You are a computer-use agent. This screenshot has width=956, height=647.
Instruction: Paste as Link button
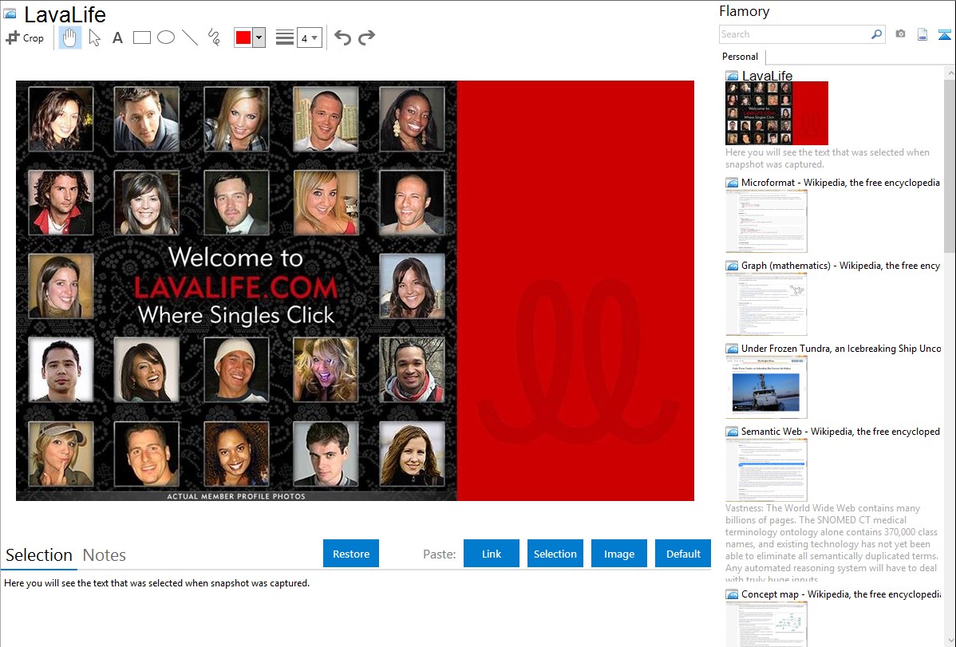click(x=492, y=554)
